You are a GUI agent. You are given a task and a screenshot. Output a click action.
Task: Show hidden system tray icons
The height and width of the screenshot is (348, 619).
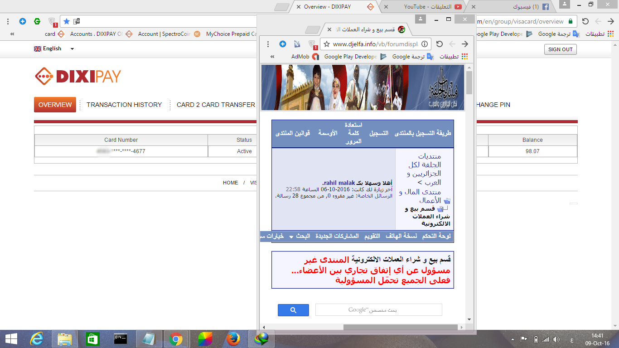[x=513, y=339]
